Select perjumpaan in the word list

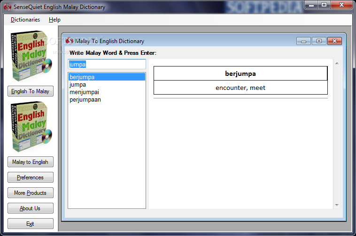point(107,100)
